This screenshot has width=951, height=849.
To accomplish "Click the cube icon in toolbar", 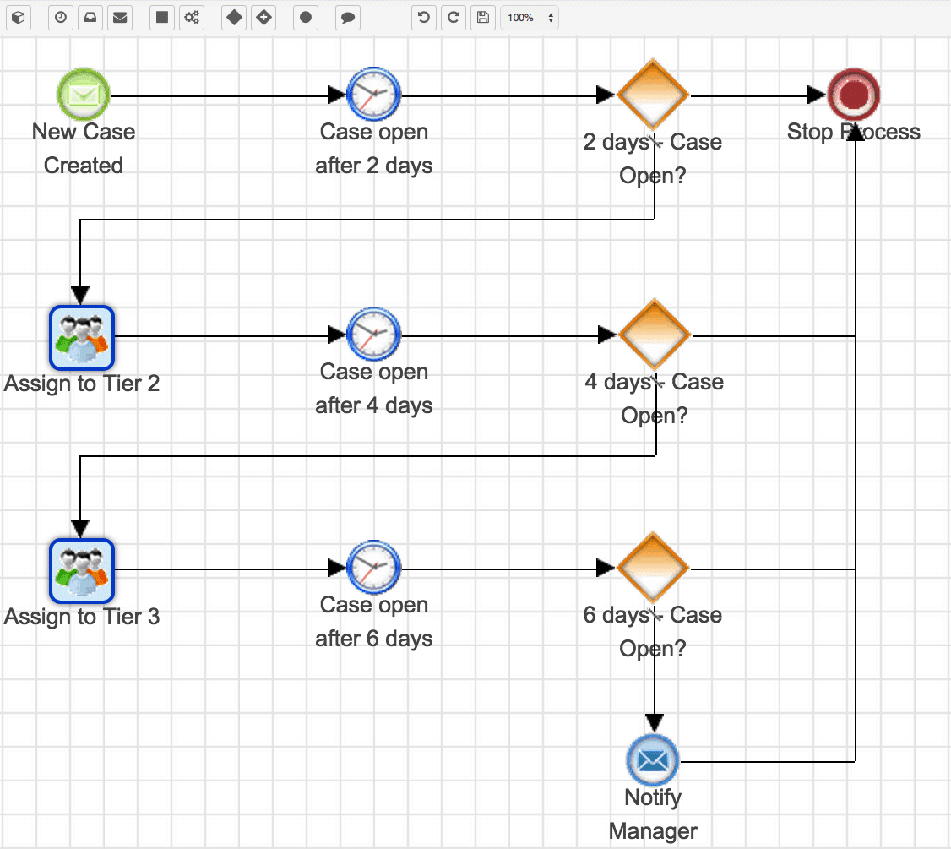I will 19,18.
